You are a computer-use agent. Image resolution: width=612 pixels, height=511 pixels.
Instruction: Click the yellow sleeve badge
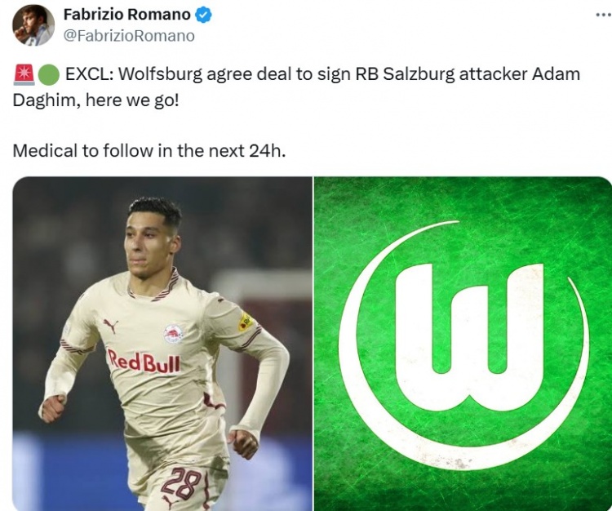tap(246, 322)
